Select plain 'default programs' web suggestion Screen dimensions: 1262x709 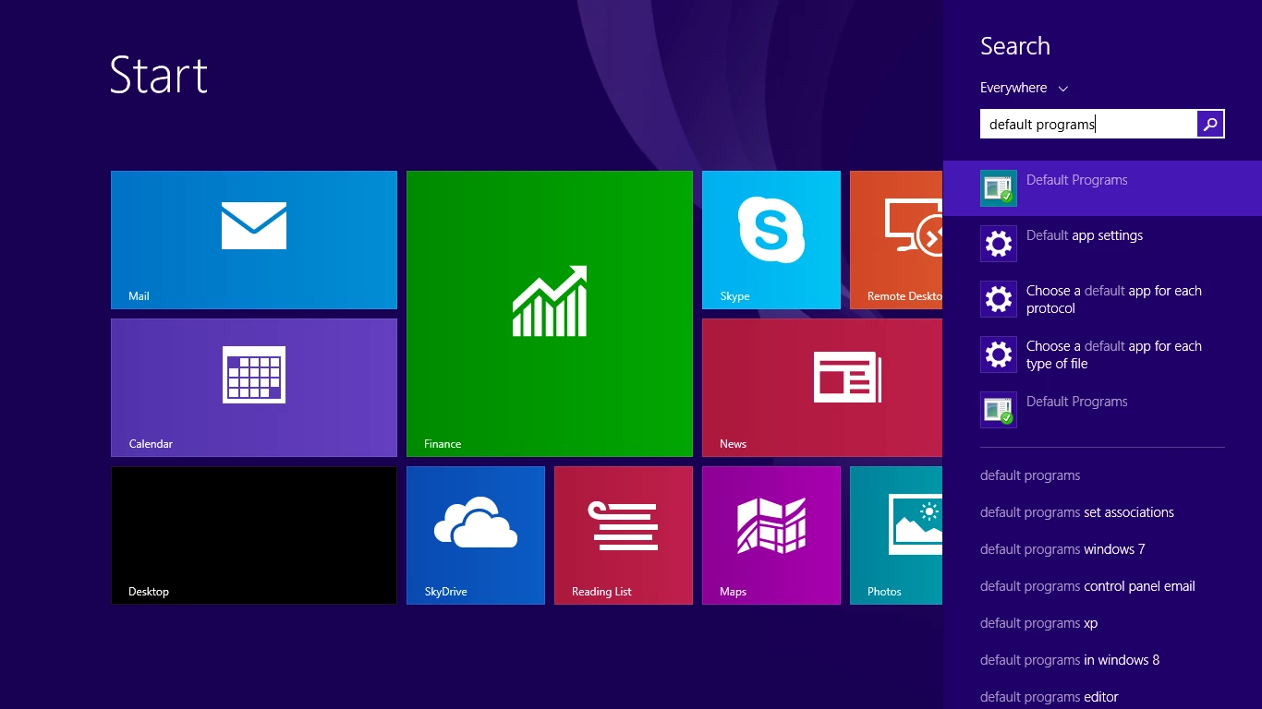[x=1030, y=475]
